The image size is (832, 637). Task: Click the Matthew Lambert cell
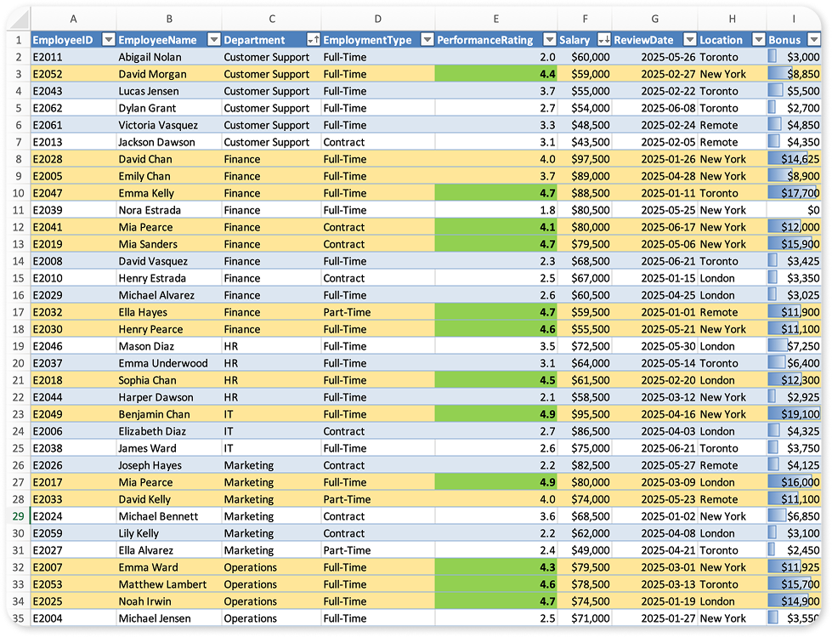click(x=169, y=584)
